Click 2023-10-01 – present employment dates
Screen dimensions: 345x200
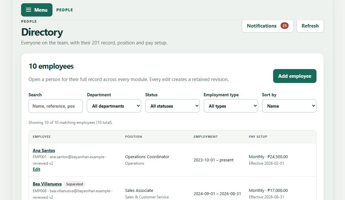tap(213, 160)
